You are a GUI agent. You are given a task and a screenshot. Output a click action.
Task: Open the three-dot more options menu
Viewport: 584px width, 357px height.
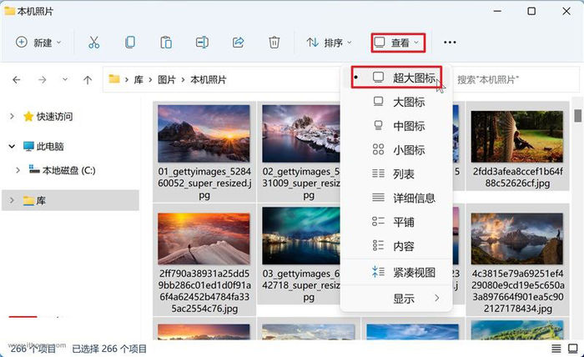coord(450,43)
